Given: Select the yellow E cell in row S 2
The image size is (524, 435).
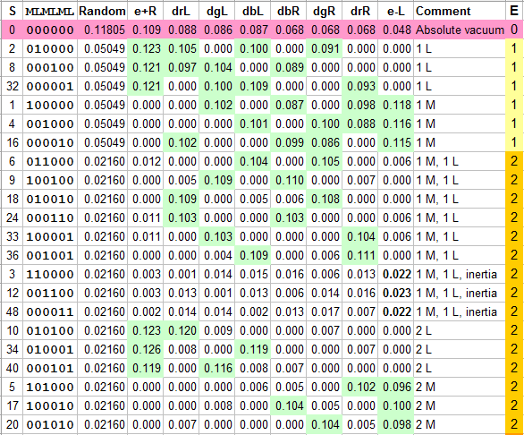Looking at the screenshot, I should tap(514, 48).
